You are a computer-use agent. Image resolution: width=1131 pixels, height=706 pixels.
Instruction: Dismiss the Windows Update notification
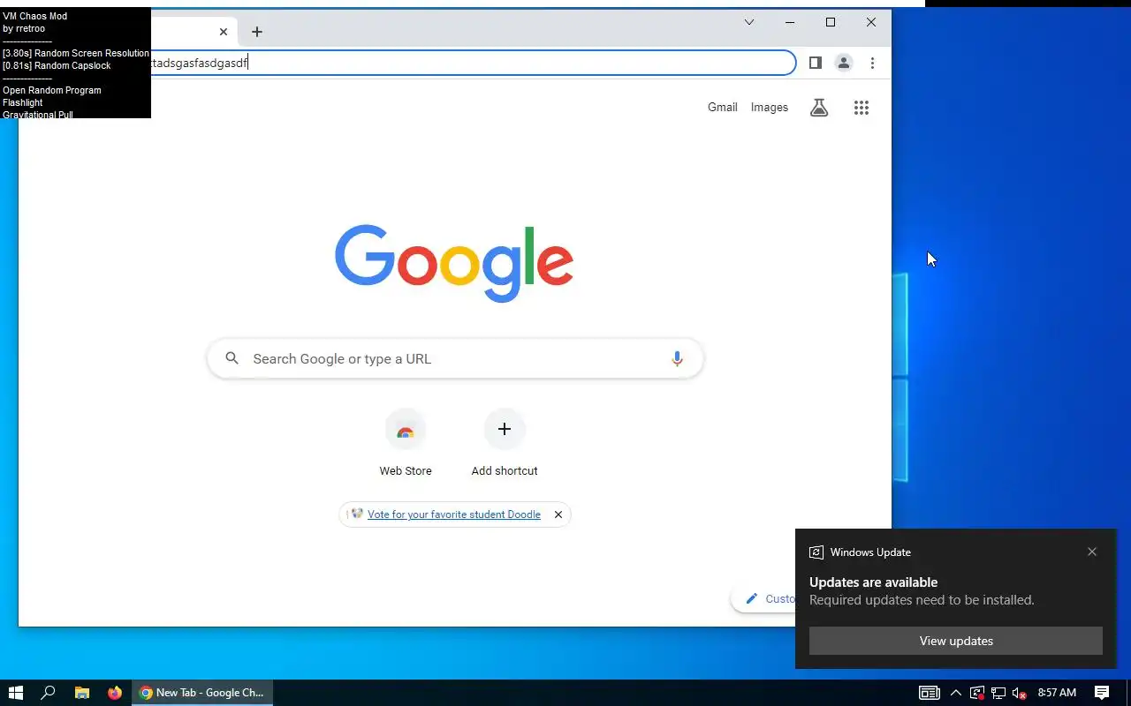click(1092, 552)
